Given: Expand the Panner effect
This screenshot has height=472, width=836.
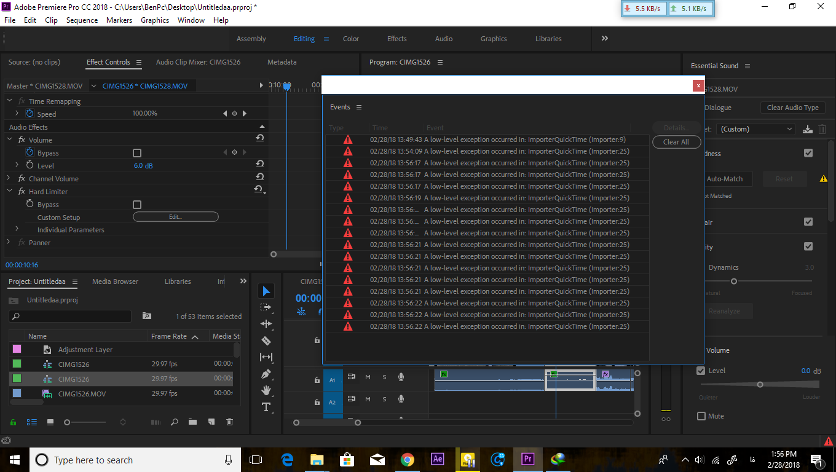Looking at the screenshot, I should point(9,242).
